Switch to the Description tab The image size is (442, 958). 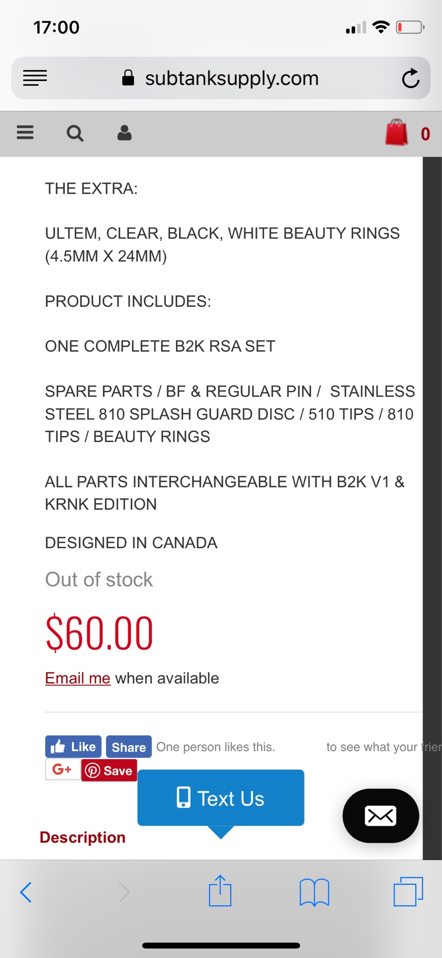[83, 837]
